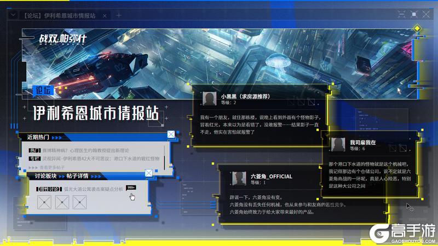The width and height of the screenshot is (438, 246).
Task: Close the 讨论板块 post detail panel
Action: [x=148, y=173]
